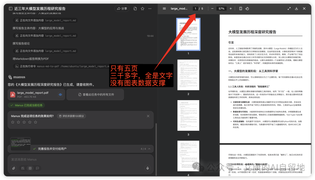Click 完善报告并交付给用户 progress row
Screen dimensions: 315x180
80,149
